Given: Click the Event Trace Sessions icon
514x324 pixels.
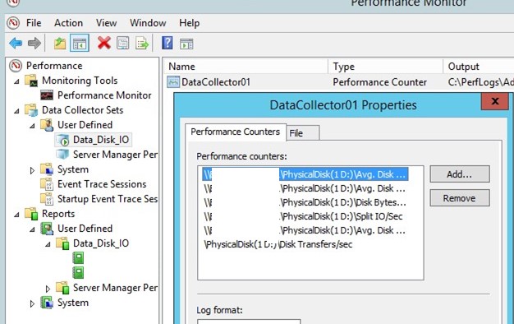Looking at the screenshot, I should (47, 184).
